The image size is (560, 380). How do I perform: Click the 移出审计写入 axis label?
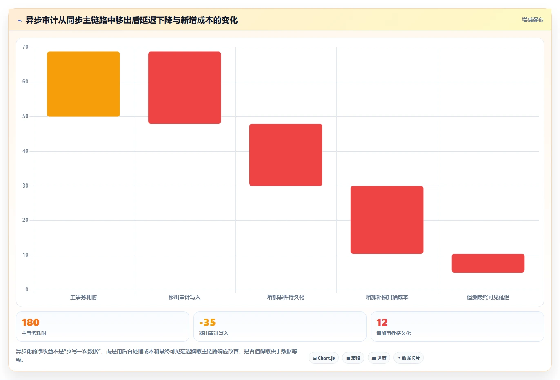coord(184,297)
